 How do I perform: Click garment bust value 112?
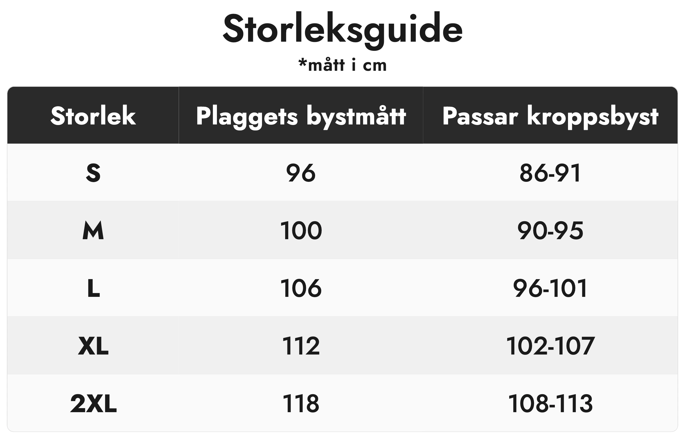pos(301,346)
